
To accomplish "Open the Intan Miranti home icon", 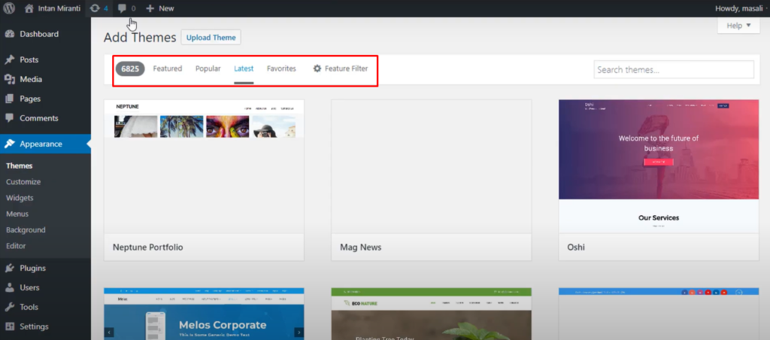I will point(29,8).
